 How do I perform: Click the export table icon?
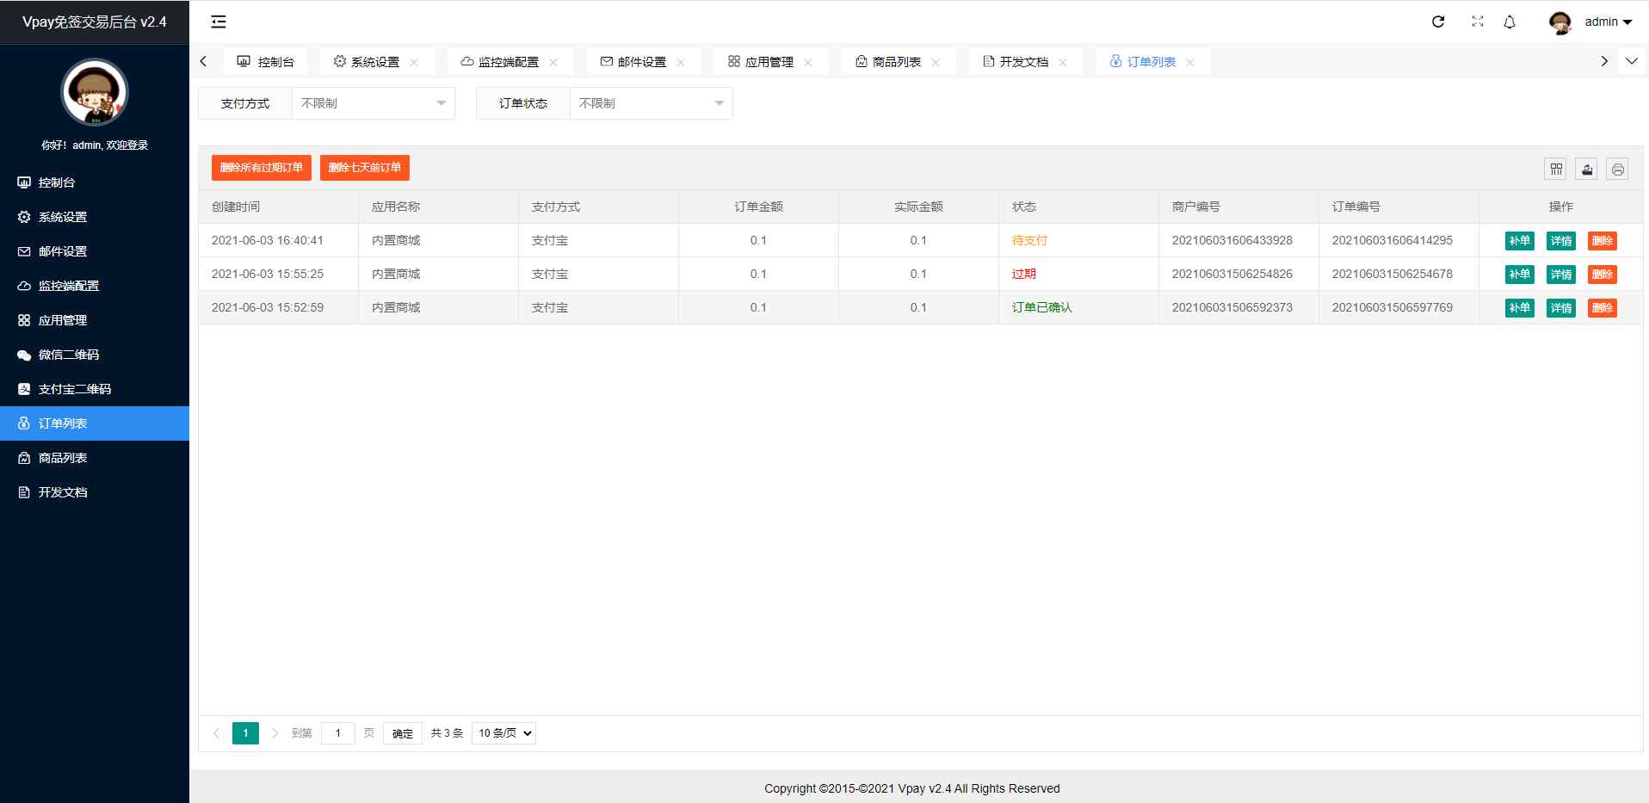[x=1587, y=169]
